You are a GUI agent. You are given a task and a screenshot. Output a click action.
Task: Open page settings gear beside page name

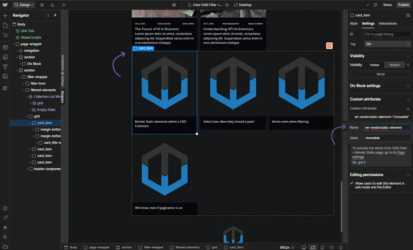pos(227,5)
